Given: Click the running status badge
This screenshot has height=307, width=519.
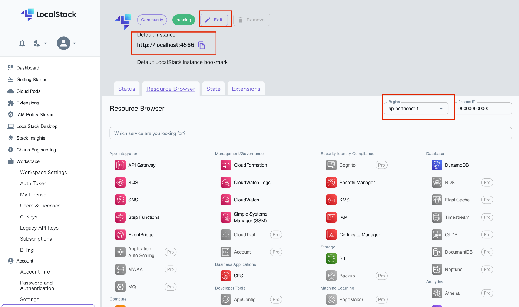Looking at the screenshot, I should pos(184,20).
